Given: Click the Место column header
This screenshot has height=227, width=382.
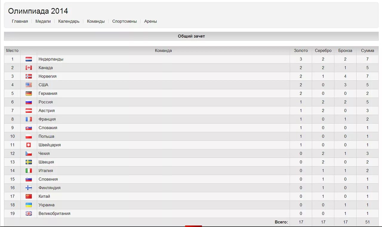Looking at the screenshot, I should (x=12, y=50).
